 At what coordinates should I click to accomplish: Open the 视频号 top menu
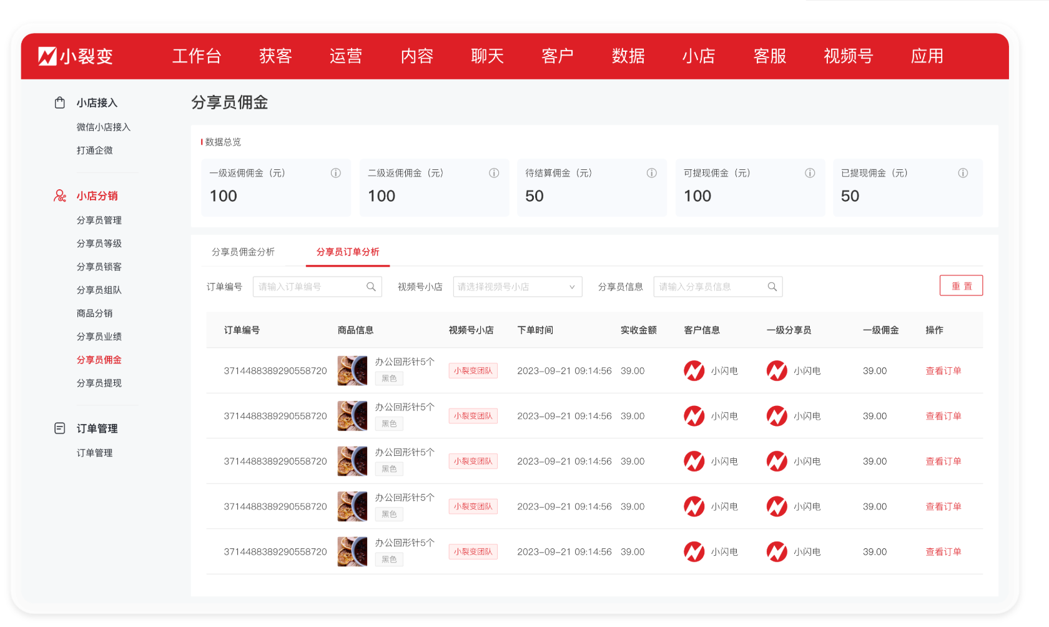849,56
